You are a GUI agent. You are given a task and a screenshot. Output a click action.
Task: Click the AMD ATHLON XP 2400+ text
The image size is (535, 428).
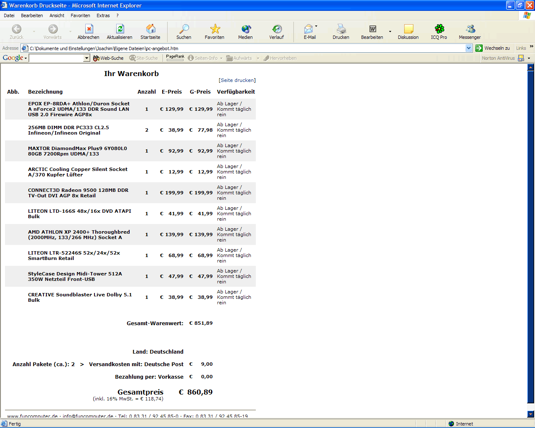79,234
